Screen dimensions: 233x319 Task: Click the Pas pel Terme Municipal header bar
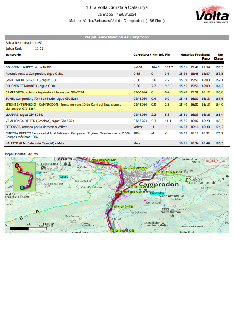[117, 37]
